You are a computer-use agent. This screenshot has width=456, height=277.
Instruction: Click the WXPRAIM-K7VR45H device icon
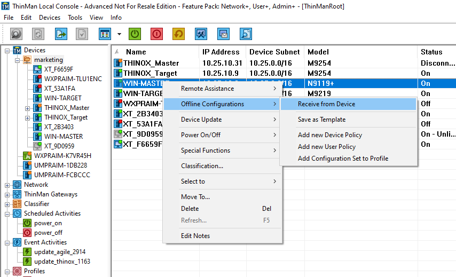(27, 156)
